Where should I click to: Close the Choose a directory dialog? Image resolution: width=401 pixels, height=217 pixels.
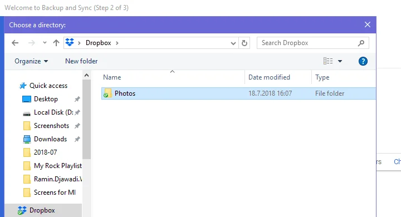pyautogui.click(x=368, y=24)
